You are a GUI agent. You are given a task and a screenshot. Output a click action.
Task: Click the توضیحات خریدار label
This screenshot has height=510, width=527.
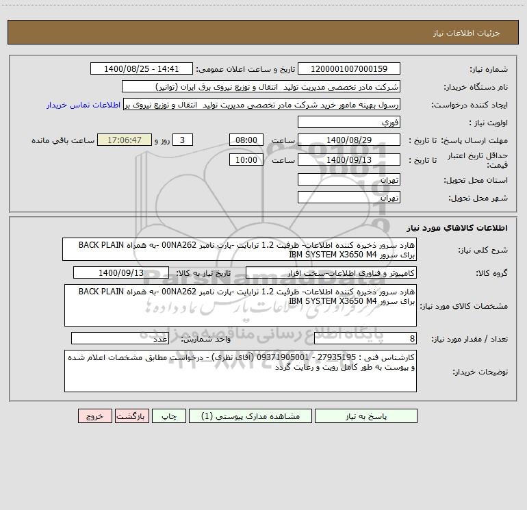pos(480,372)
